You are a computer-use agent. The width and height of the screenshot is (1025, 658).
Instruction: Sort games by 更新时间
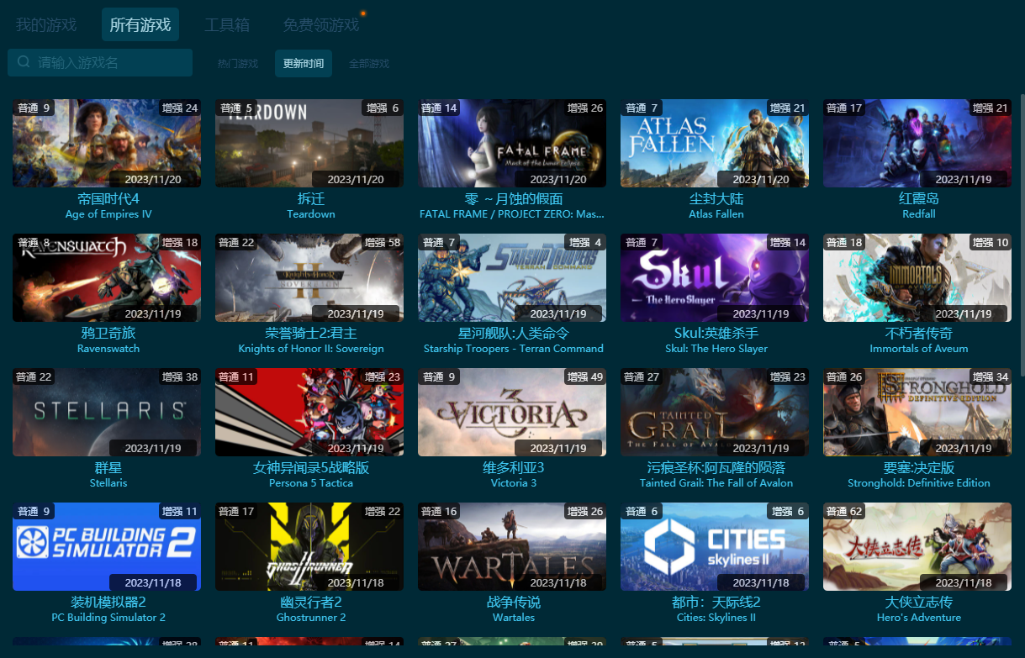coord(304,64)
